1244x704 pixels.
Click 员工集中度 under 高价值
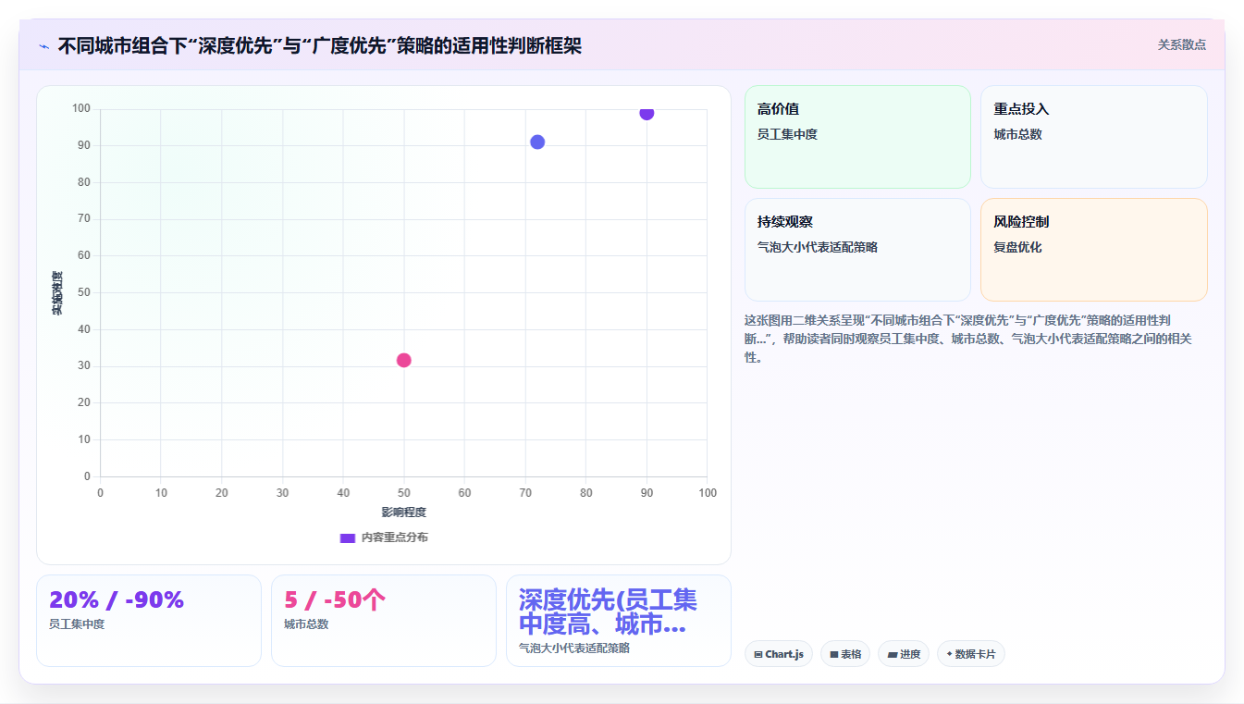[x=787, y=134]
